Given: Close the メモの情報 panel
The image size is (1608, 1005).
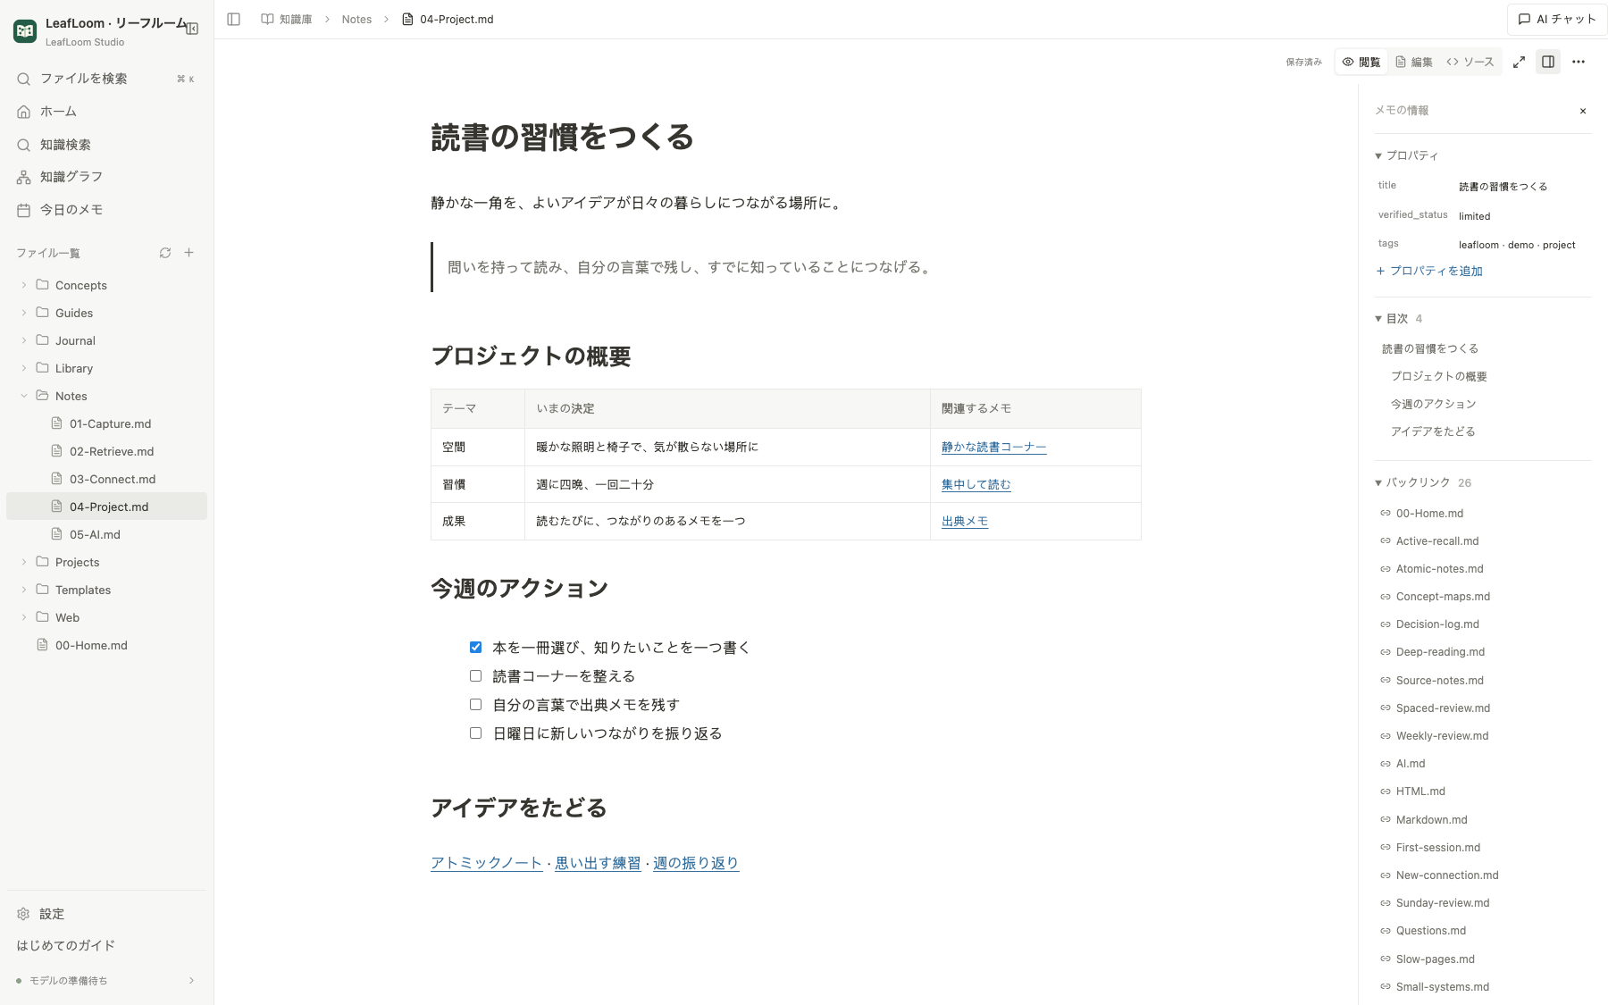Looking at the screenshot, I should pyautogui.click(x=1583, y=111).
